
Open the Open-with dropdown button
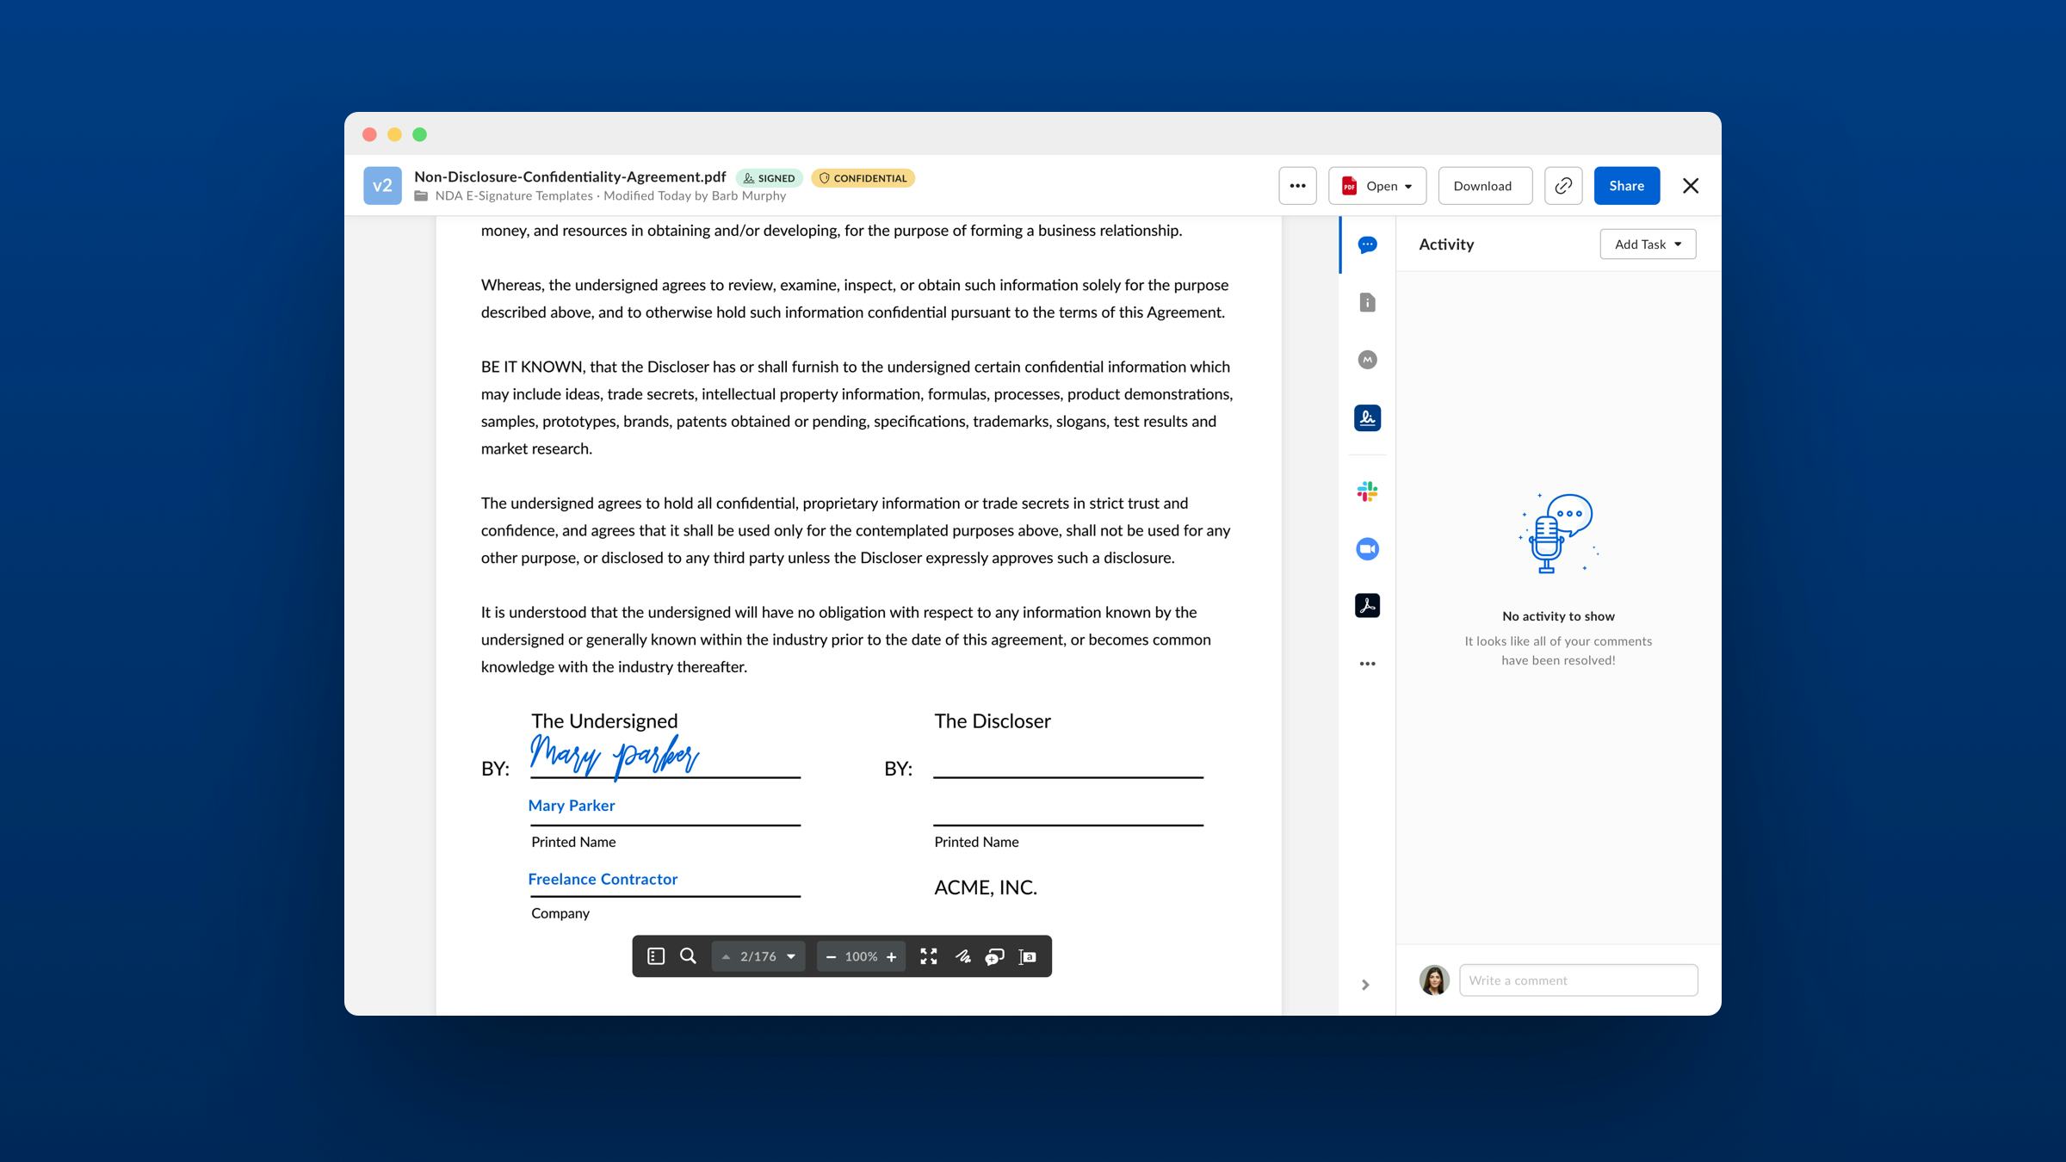1376,186
